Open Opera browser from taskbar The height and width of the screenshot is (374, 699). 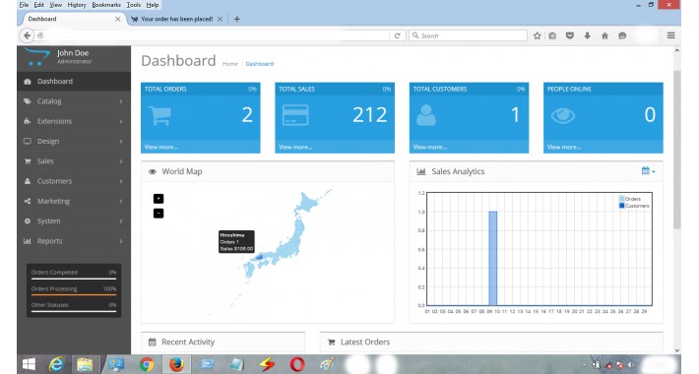(297, 364)
